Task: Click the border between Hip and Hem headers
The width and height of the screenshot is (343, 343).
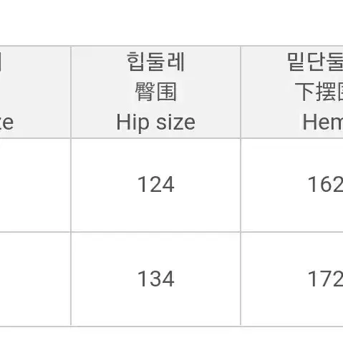Action: point(241,92)
